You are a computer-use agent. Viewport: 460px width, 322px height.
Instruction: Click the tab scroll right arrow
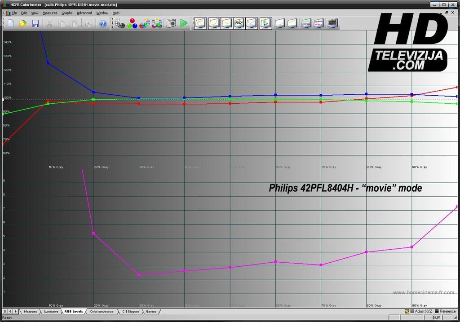16,311
